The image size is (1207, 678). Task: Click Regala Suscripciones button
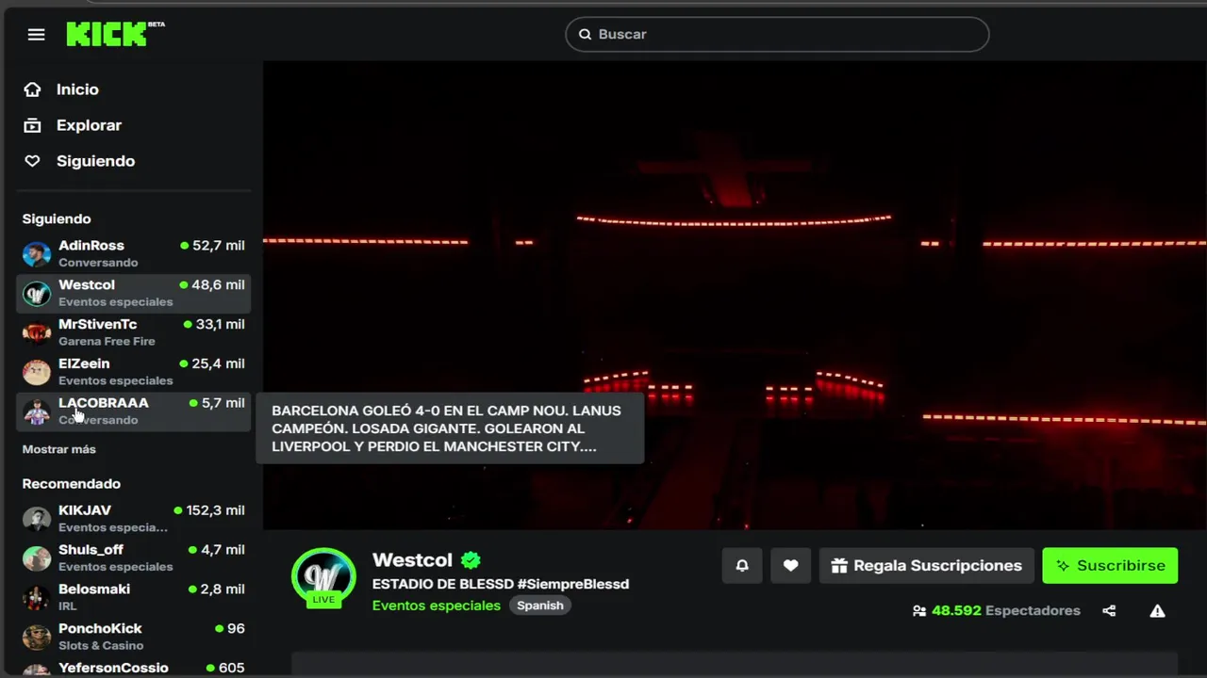[x=926, y=566]
